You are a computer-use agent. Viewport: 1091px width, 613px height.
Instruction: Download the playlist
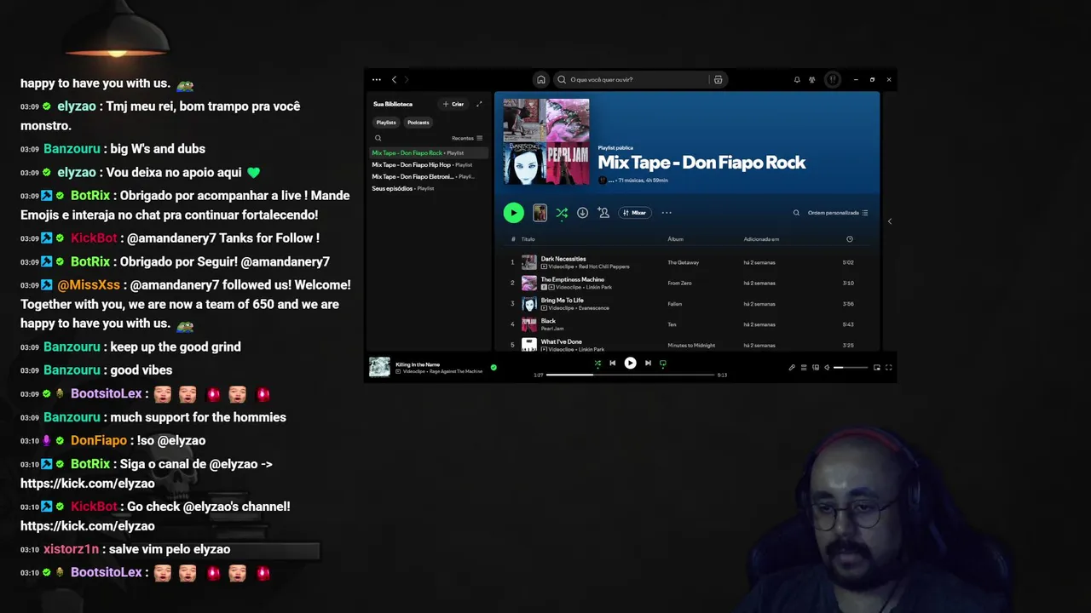pyautogui.click(x=582, y=213)
